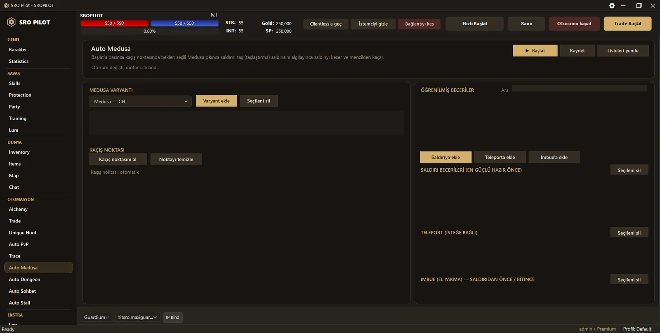660x333 pixels.
Task: Select the Teleporta ekle button
Action: pyautogui.click(x=500, y=157)
